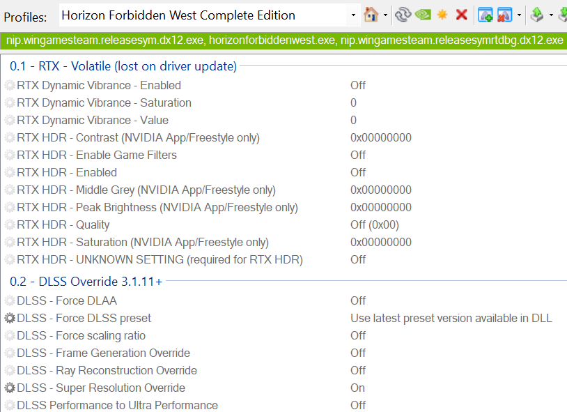This screenshot has height=412, width=567.
Task: Click 'Use latest preset version available in DLL' value
Action: point(451,318)
